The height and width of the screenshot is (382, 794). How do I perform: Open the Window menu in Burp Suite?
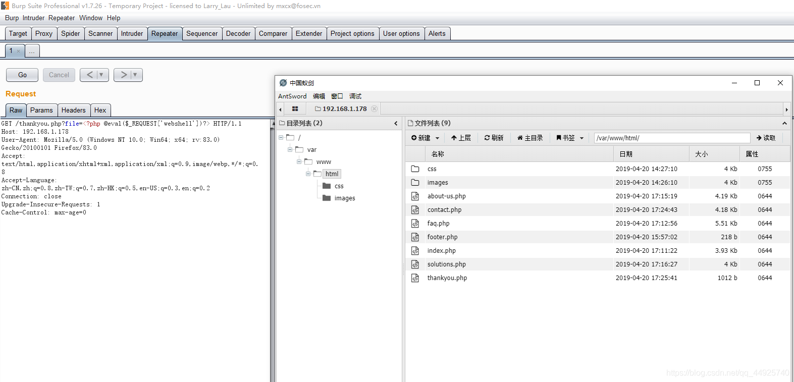[x=91, y=18]
